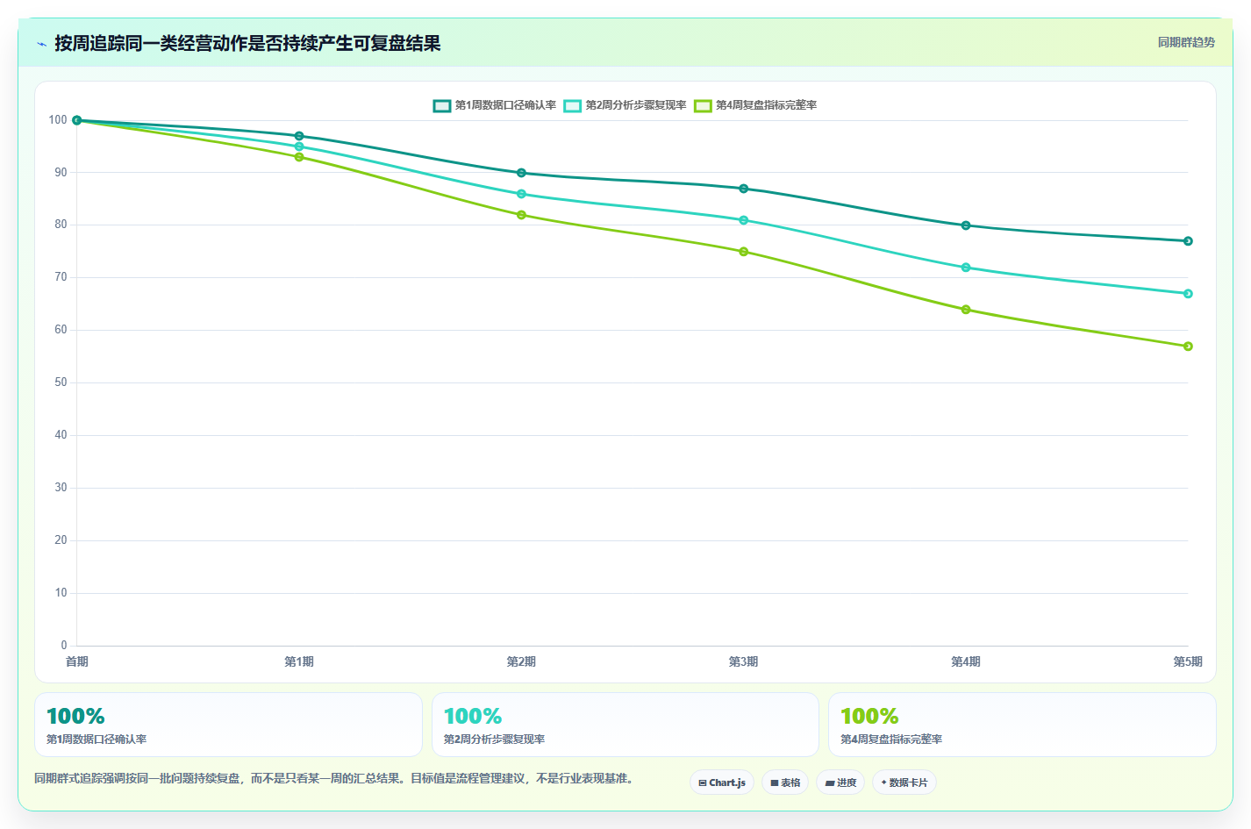Screen dimensions: 1251x829
Task: Click the icon inside the 表格 chip
Action: click(x=775, y=783)
